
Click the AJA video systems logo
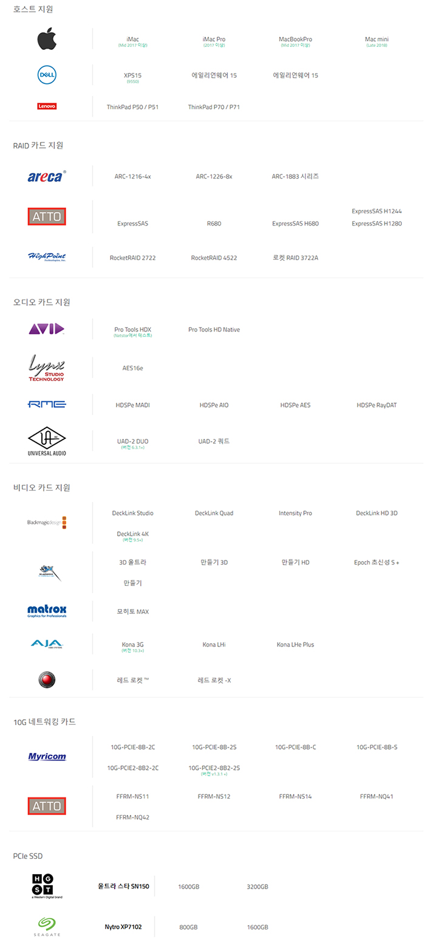(47, 644)
